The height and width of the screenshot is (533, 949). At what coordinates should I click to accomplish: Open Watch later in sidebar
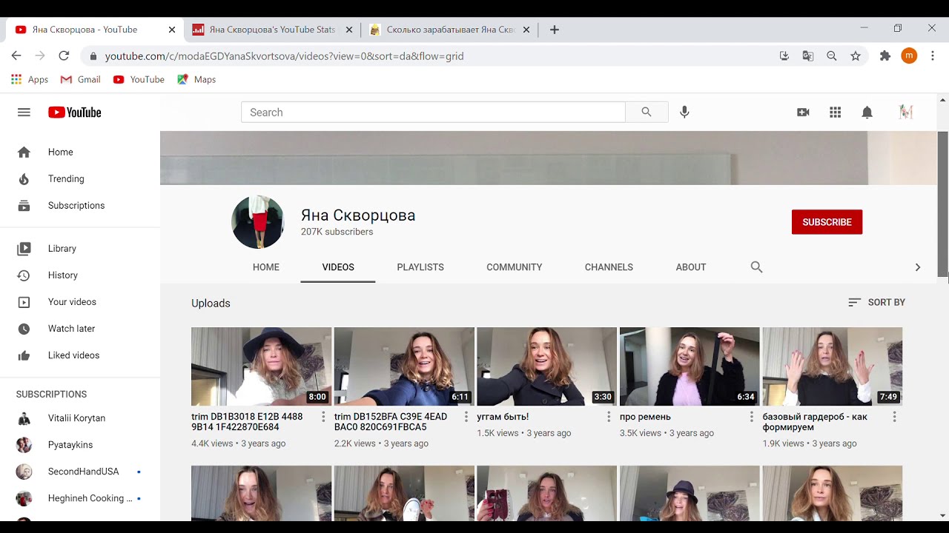(80, 328)
